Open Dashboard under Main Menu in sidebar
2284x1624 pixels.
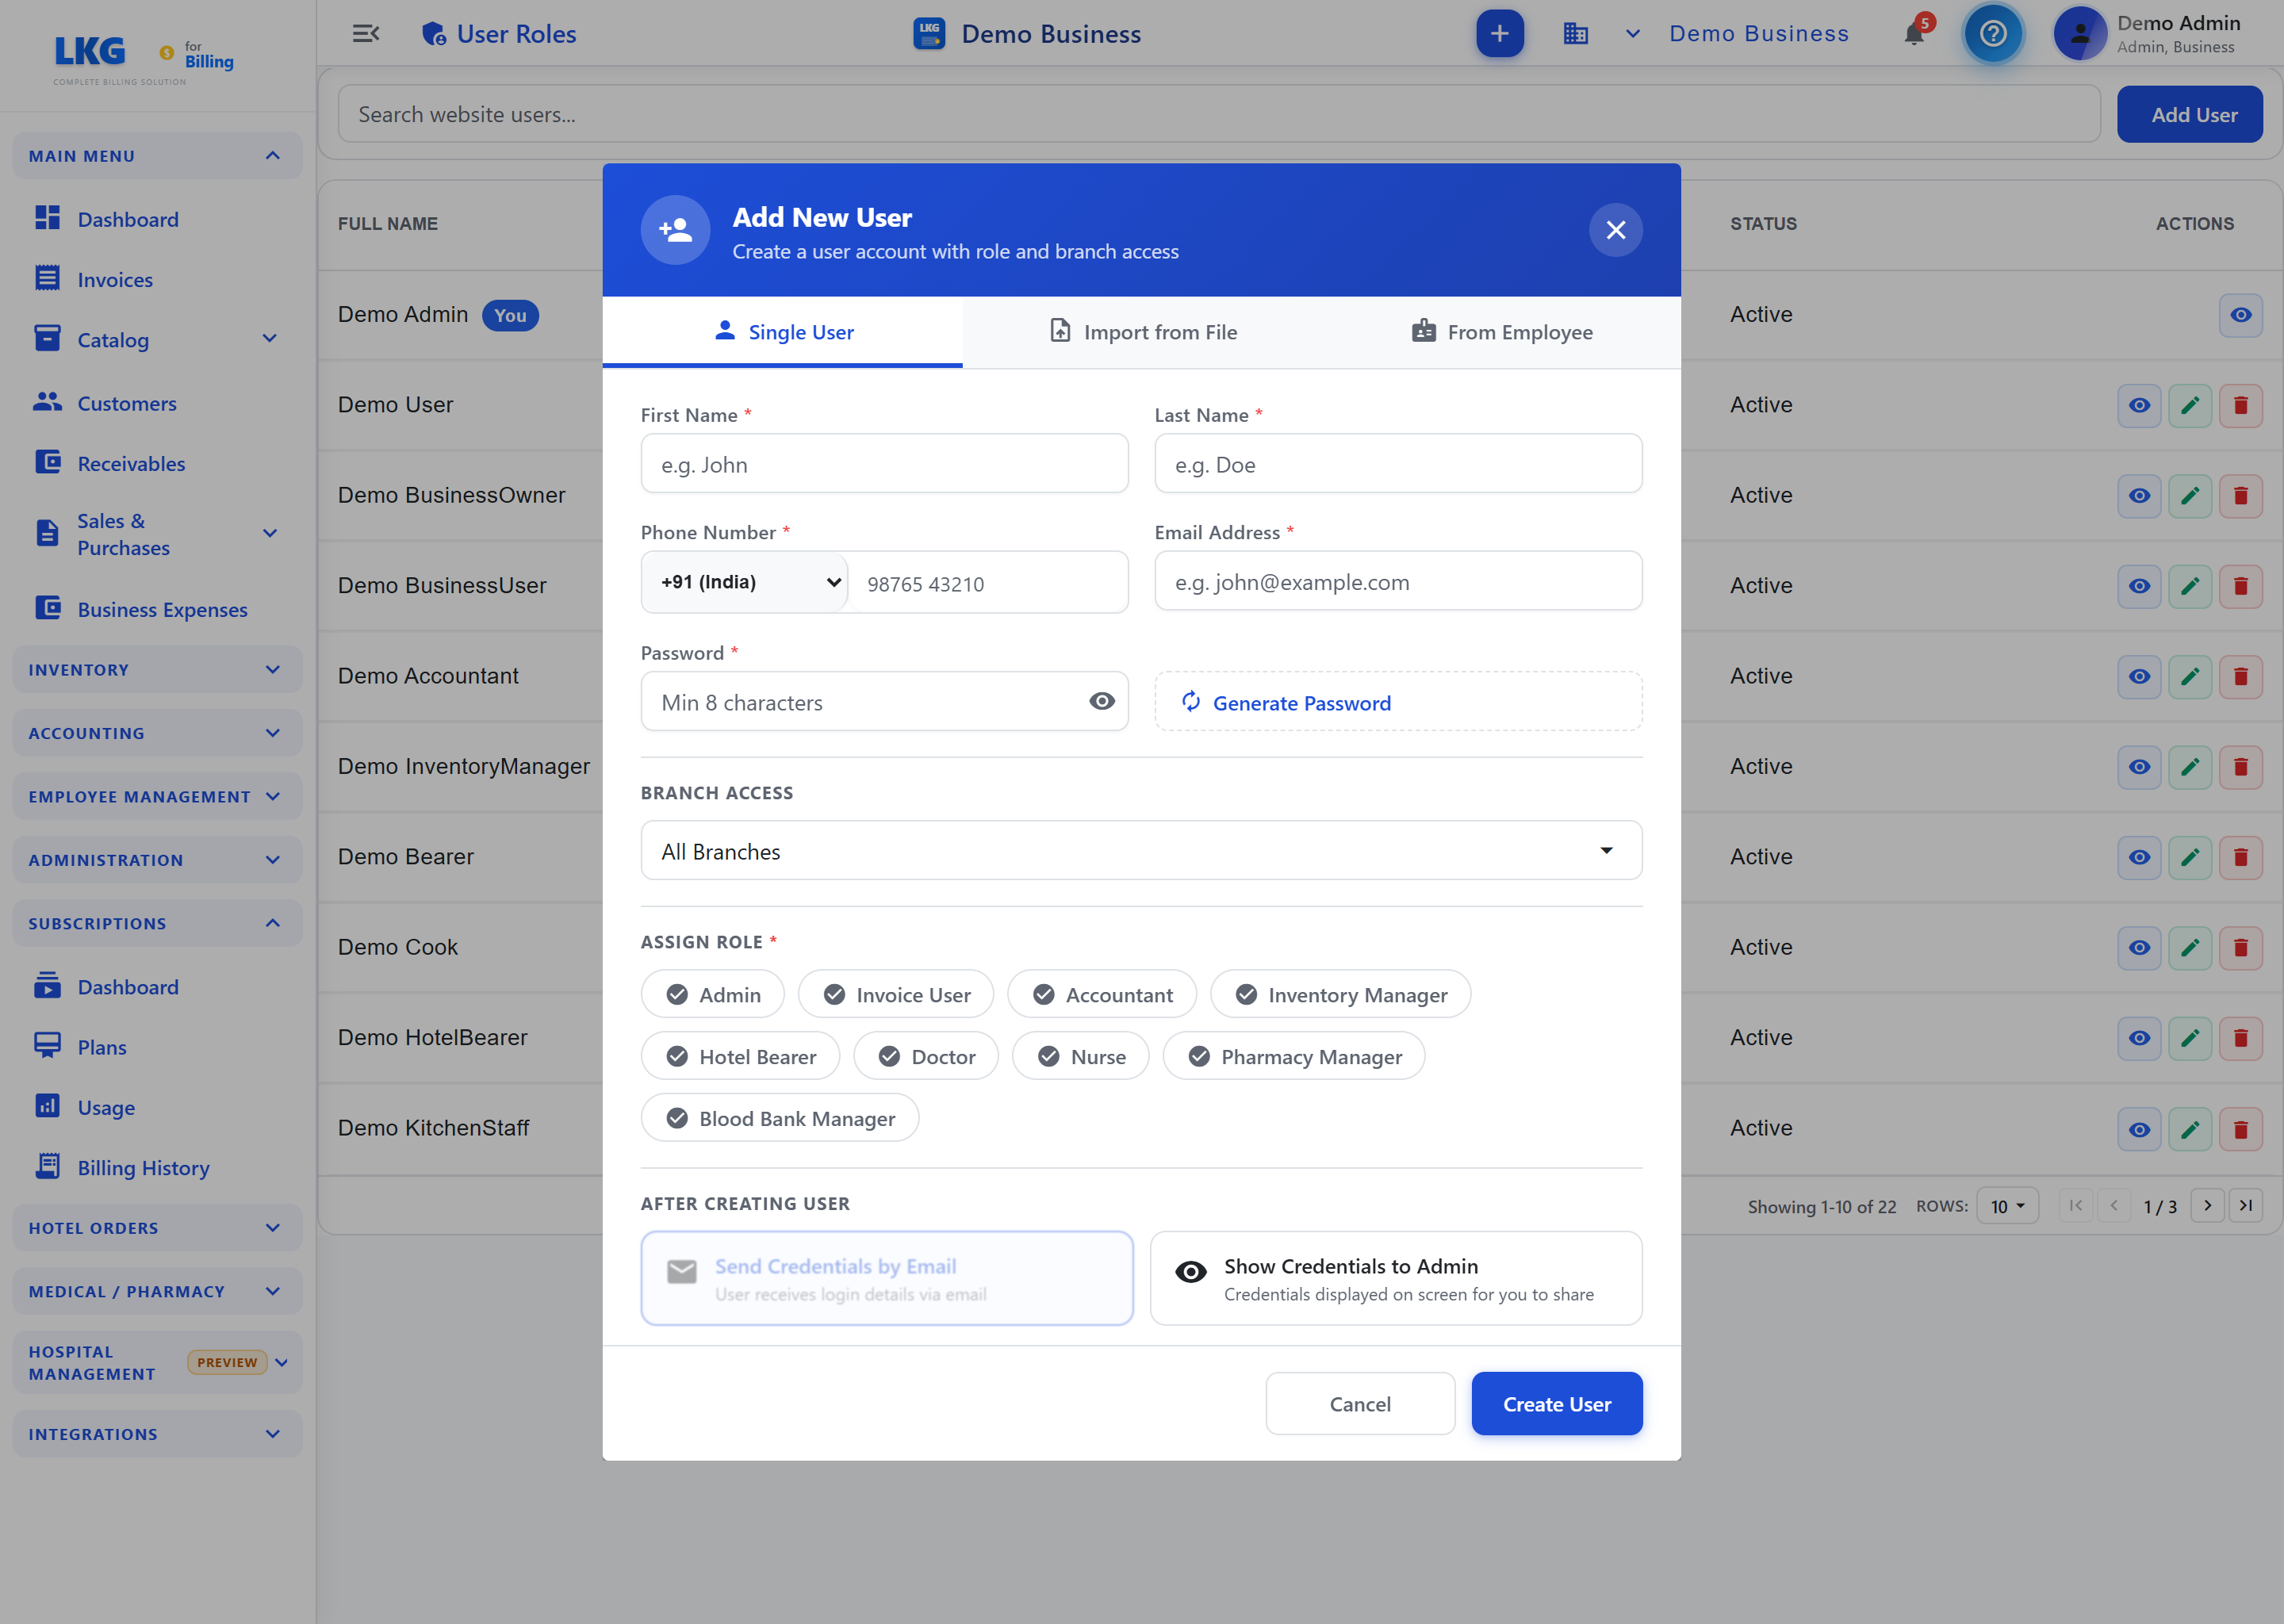(x=128, y=219)
